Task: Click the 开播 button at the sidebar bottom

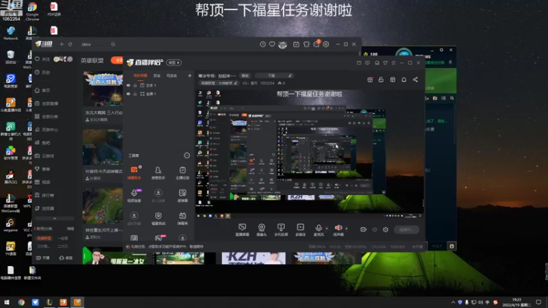Action: pyautogui.click(x=43, y=258)
